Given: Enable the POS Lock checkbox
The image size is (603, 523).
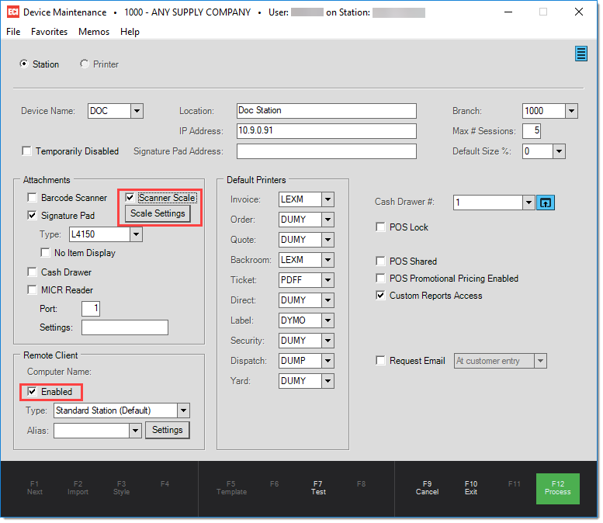Looking at the screenshot, I should point(382,228).
